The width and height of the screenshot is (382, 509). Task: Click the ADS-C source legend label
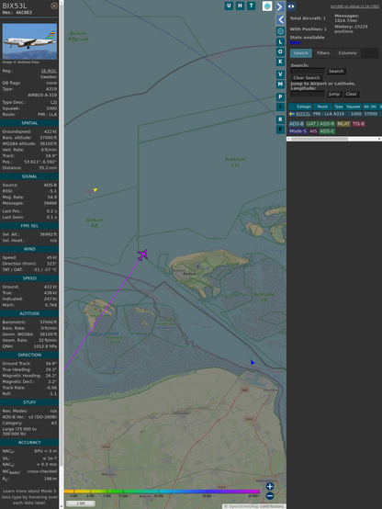tap(327, 131)
